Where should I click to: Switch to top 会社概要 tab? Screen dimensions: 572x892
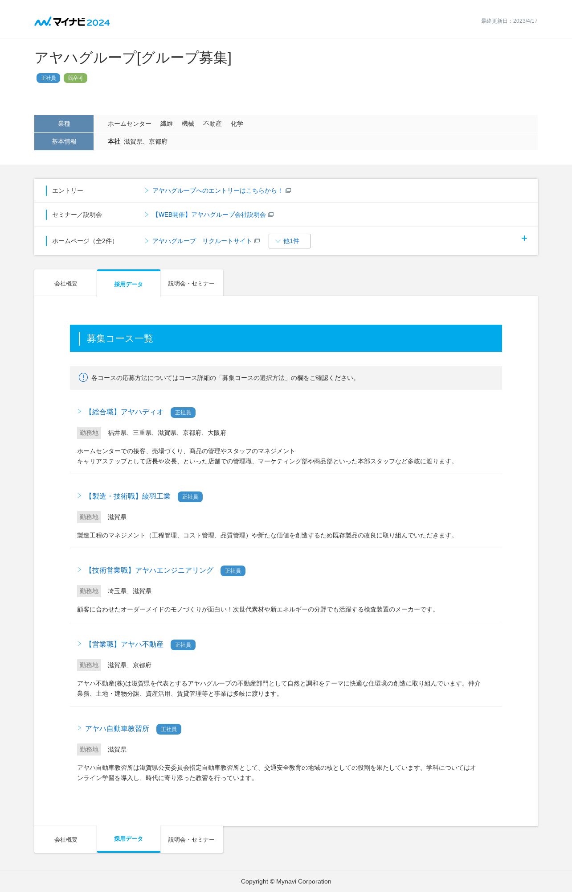[65, 283]
